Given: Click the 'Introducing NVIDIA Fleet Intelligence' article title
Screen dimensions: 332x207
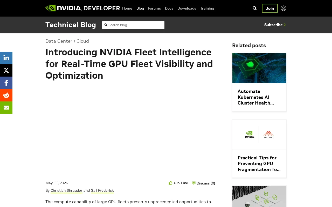Looking at the screenshot, I should pyautogui.click(x=129, y=64).
